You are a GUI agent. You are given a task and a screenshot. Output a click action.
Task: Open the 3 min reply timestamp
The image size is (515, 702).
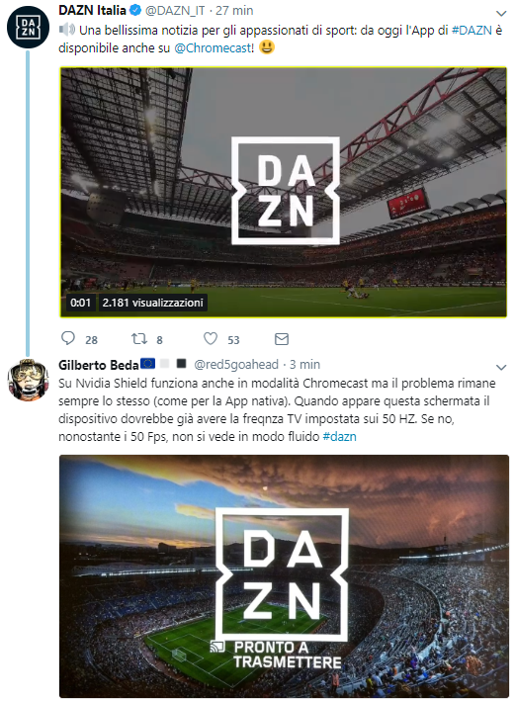pos(304,365)
